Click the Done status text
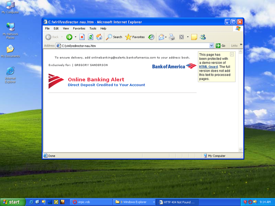 (52, 156)
